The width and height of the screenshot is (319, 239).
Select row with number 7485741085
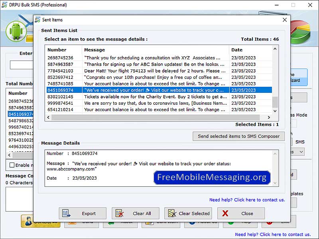click(159, 84)
